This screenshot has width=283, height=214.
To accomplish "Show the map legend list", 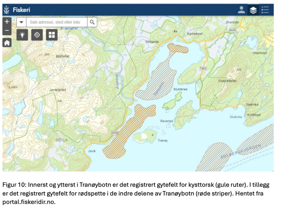I will (x=266, y=10).
